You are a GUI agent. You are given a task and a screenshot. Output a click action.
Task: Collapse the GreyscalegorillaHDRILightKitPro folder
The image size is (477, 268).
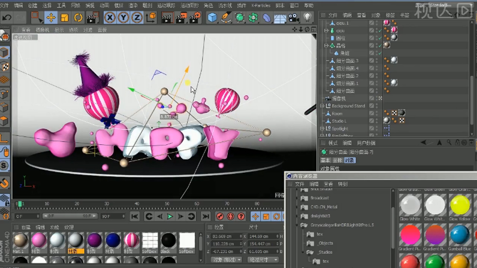pyautogui.click(x=297, y=225)
